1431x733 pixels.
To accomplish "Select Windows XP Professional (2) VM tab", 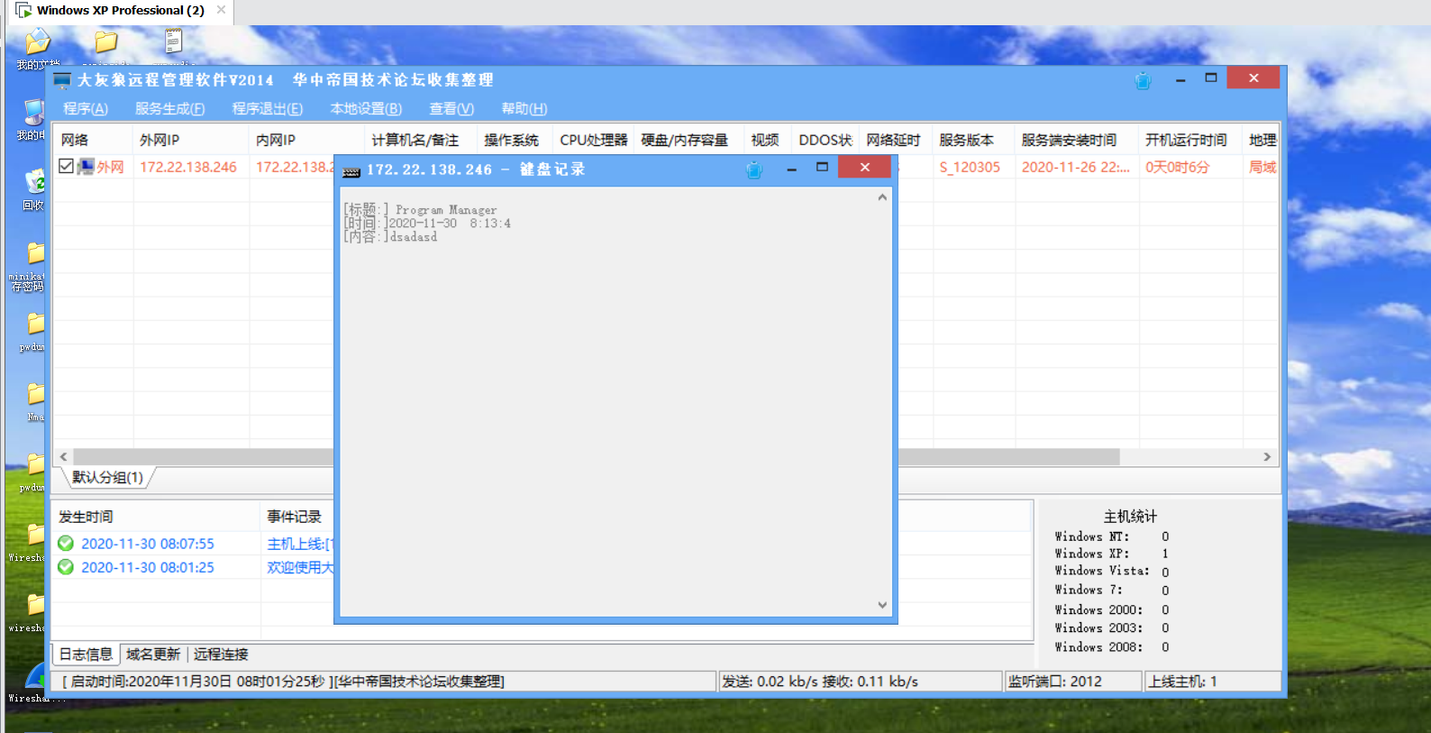I will pos(121,11).
